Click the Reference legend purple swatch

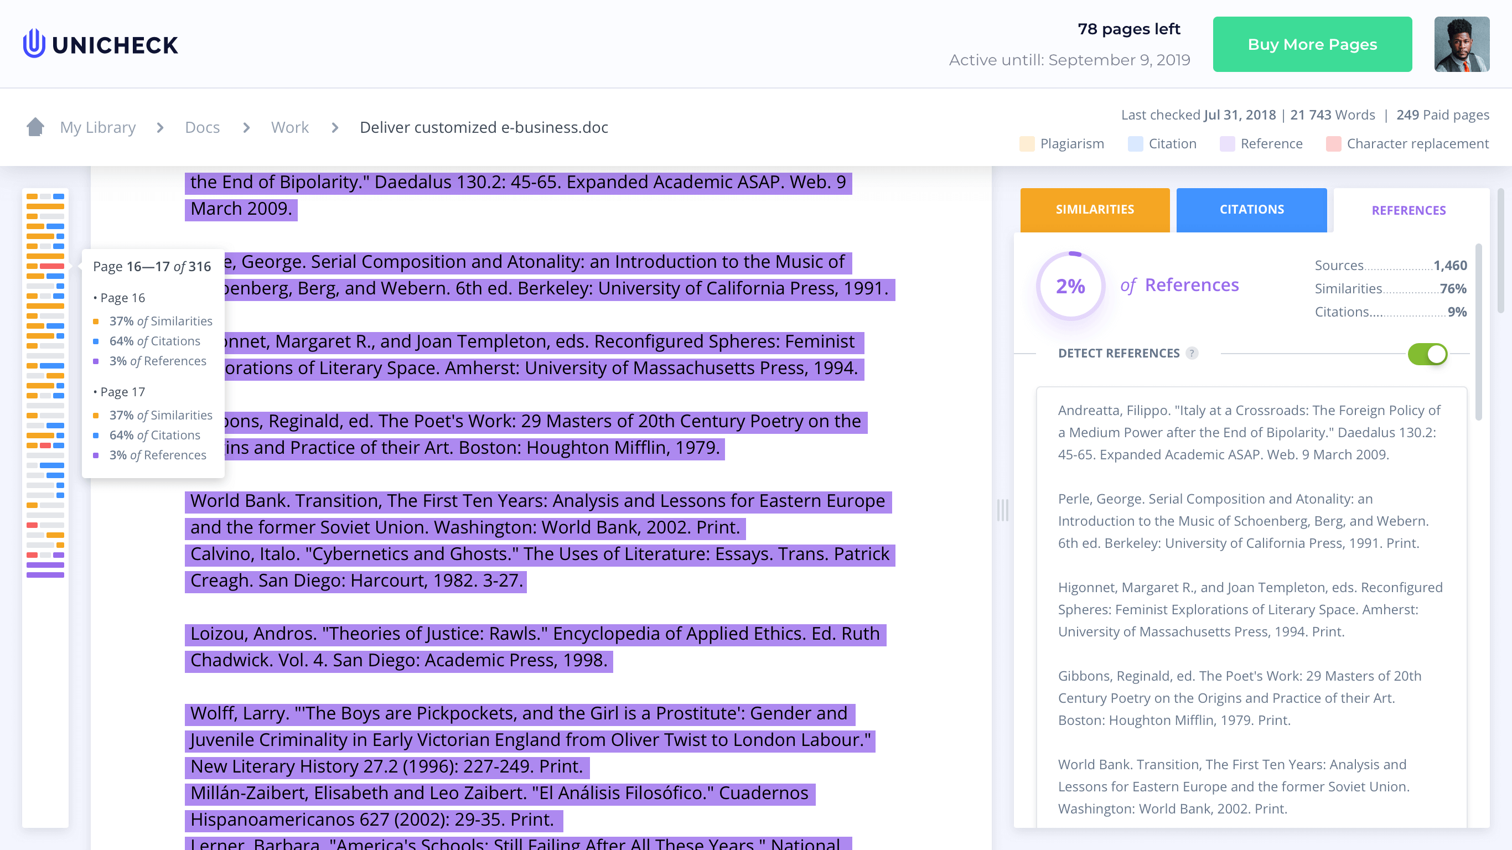[1228, 144]
